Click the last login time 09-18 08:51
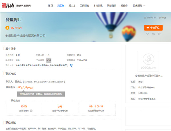The image size is (171, 131). tap(96, 106)
